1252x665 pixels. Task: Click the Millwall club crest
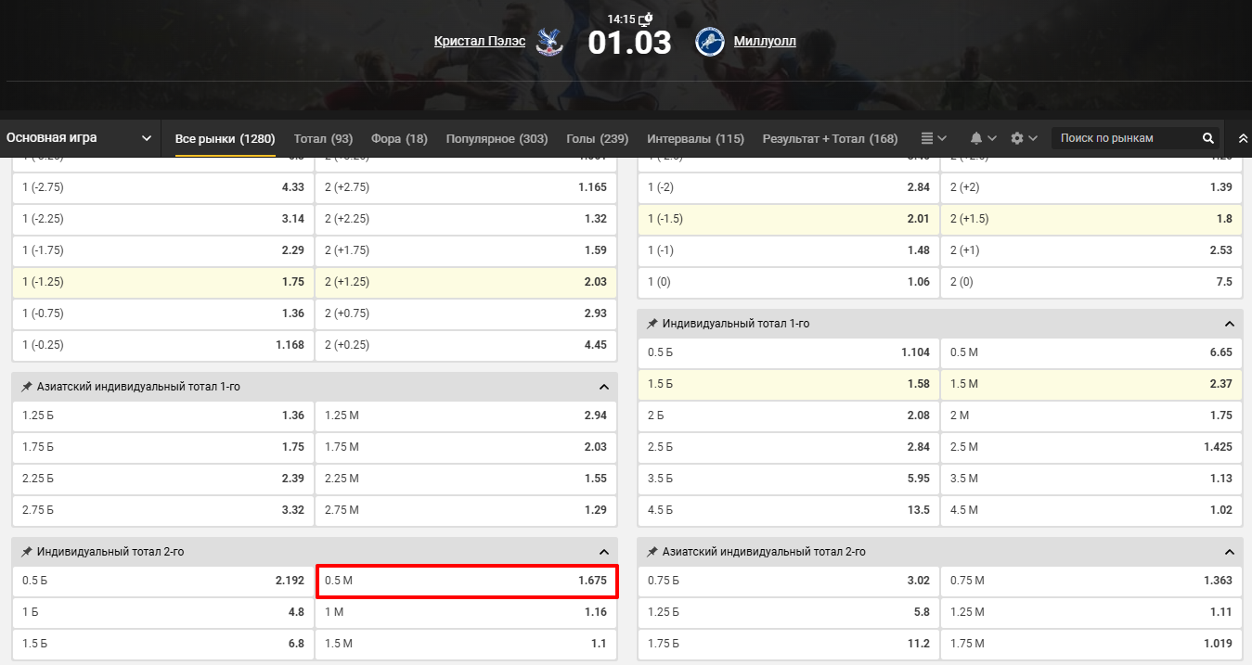point(710,42)
